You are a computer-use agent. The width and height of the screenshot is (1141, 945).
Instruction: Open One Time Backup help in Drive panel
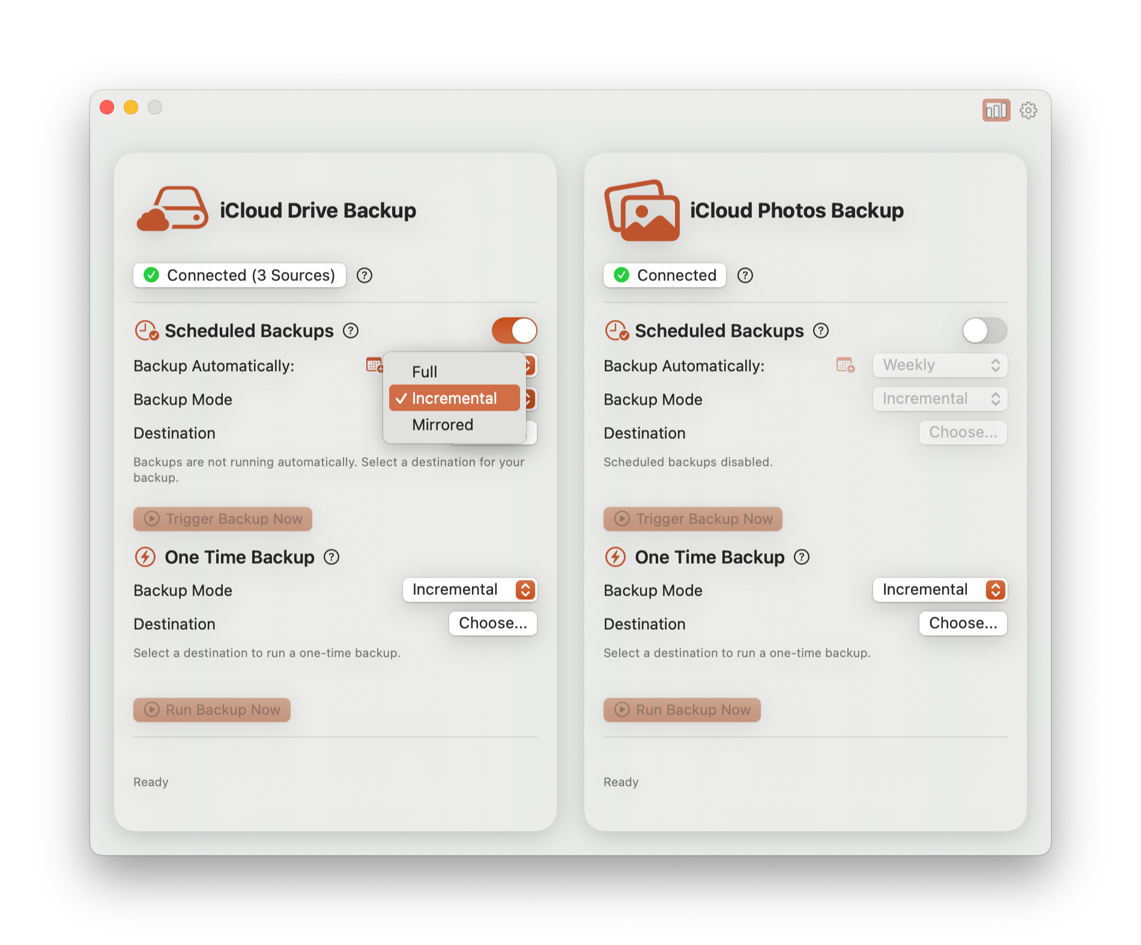331,557
